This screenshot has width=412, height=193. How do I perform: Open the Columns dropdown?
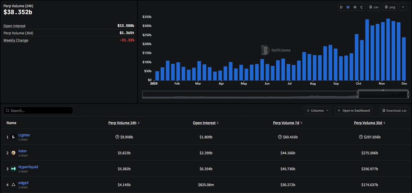pyautogui.click(x=318, y=110)
